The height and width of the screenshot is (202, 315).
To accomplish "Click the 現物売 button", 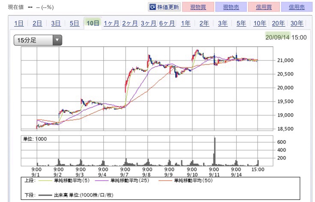I will [231, 7].
